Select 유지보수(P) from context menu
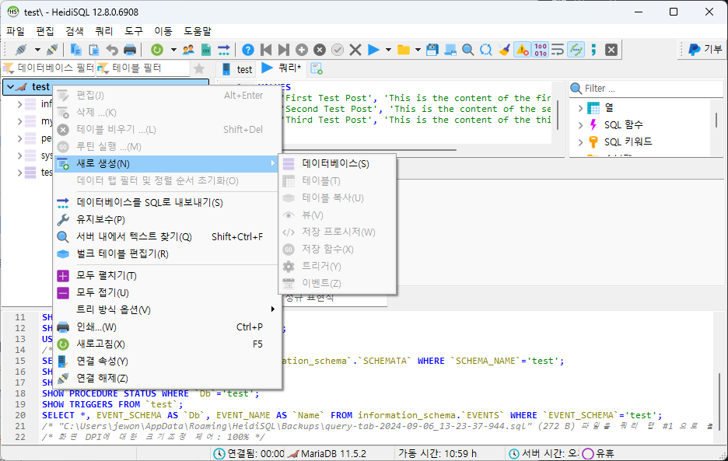The width and height of the screenshot is (728, 461). (x=167, y=219)
